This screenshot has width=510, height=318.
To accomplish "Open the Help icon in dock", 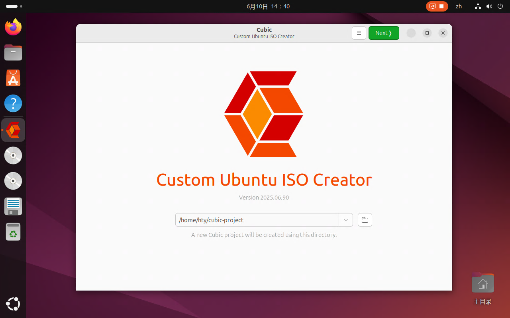I will pyautogui.click(x=13, y=103).
